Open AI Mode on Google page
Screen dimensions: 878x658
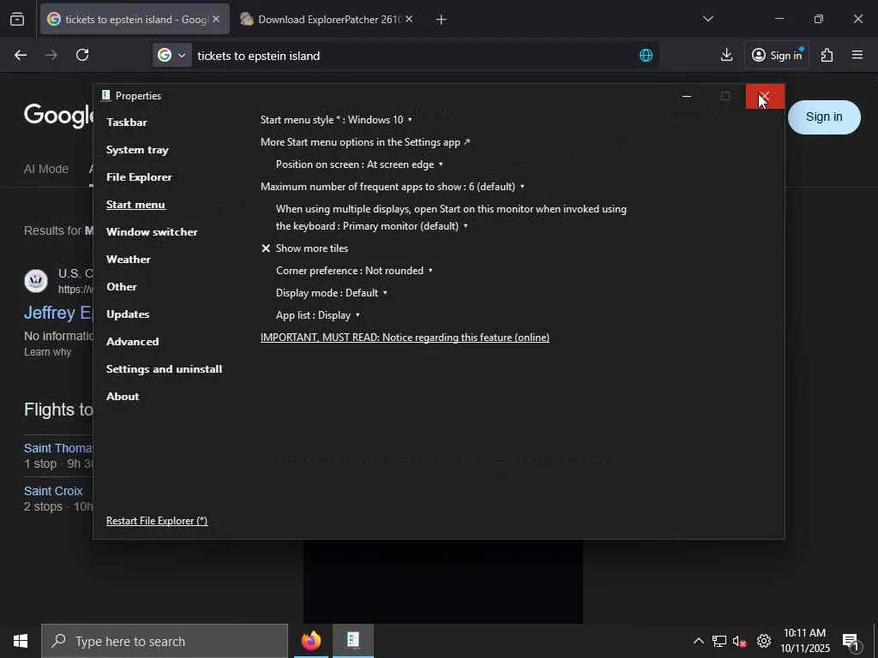point(46,169)
